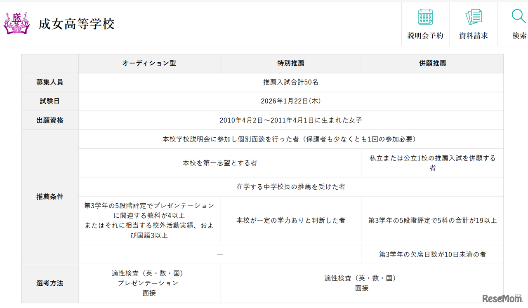Viewport: 528px width, 308px height.
Task: Select the オーディション型 column header
Action: [x=149, y=63]
